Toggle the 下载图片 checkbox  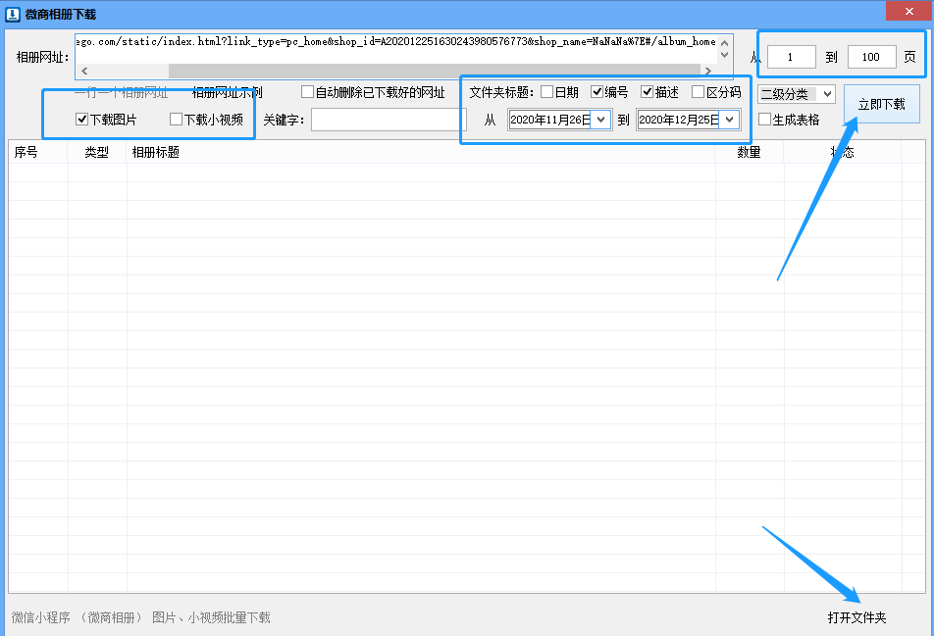click(82, 120)
